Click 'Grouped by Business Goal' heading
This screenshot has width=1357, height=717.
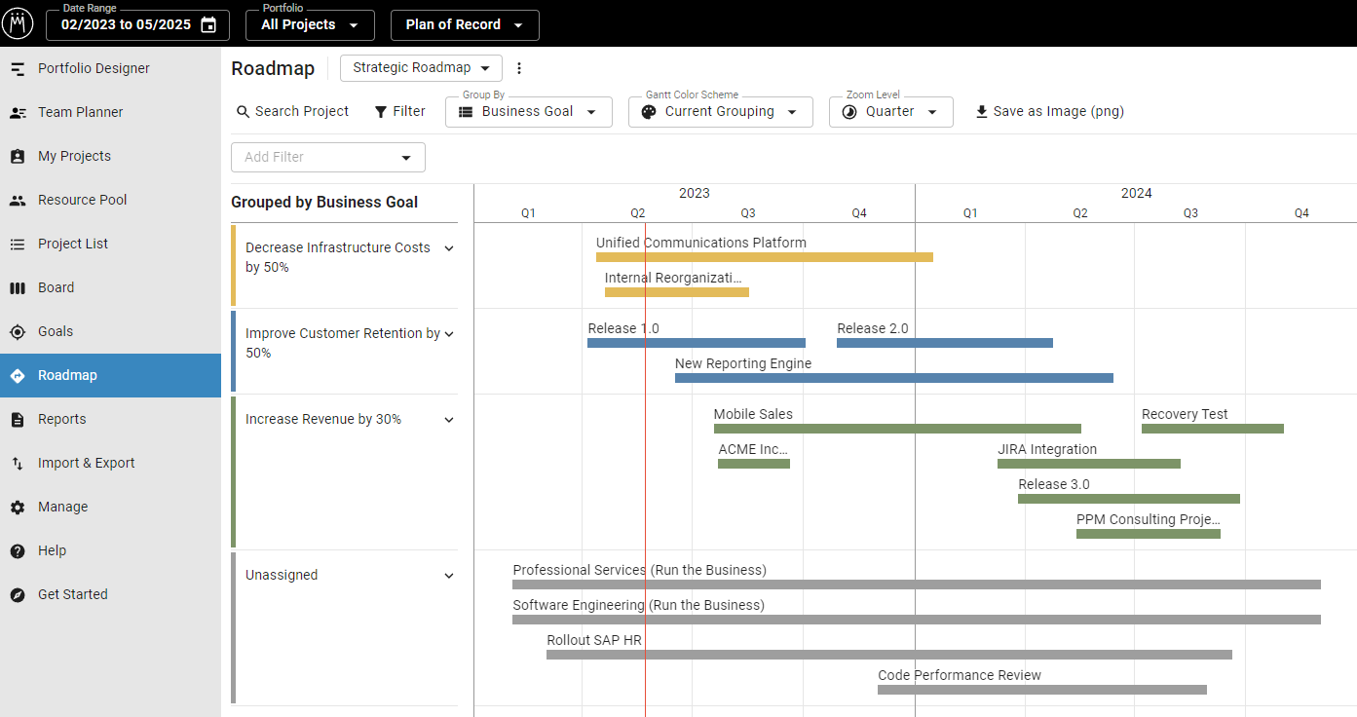coord(324,203)
